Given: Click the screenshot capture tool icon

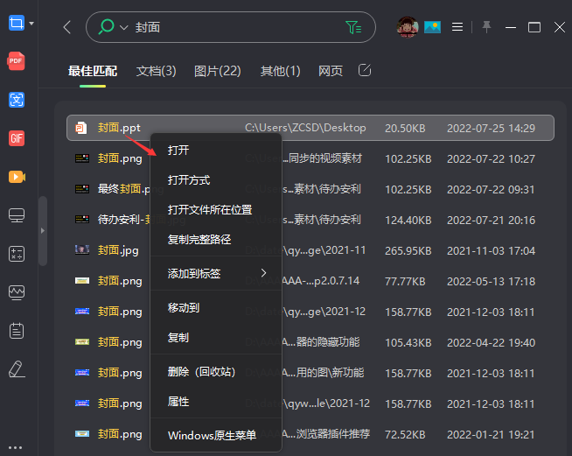Looking at the screenshot, I should click(16, 24).
